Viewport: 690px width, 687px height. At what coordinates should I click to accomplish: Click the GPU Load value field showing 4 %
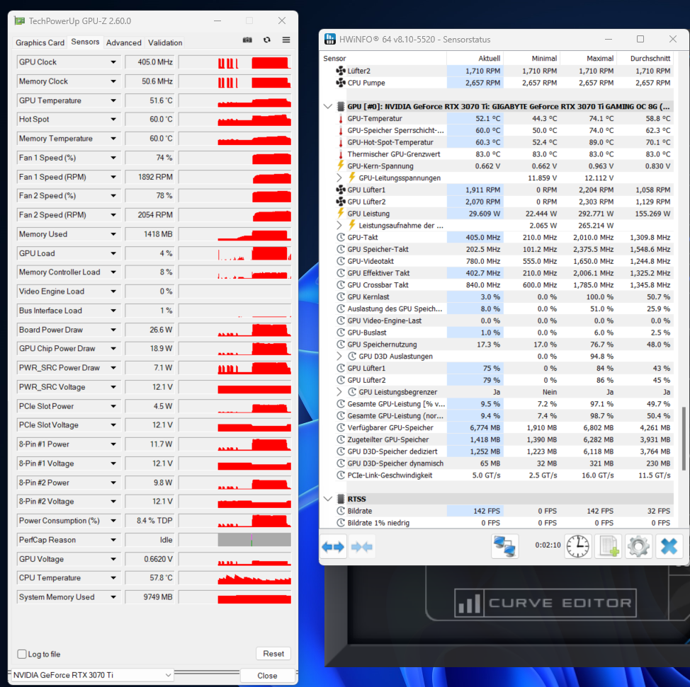click(149, 253)
